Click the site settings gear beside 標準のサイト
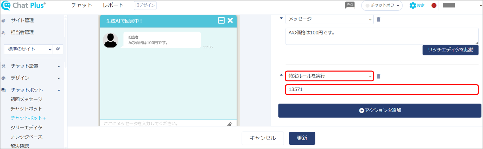The width and height of the screenshot is (483, 149). coord(58,49)
